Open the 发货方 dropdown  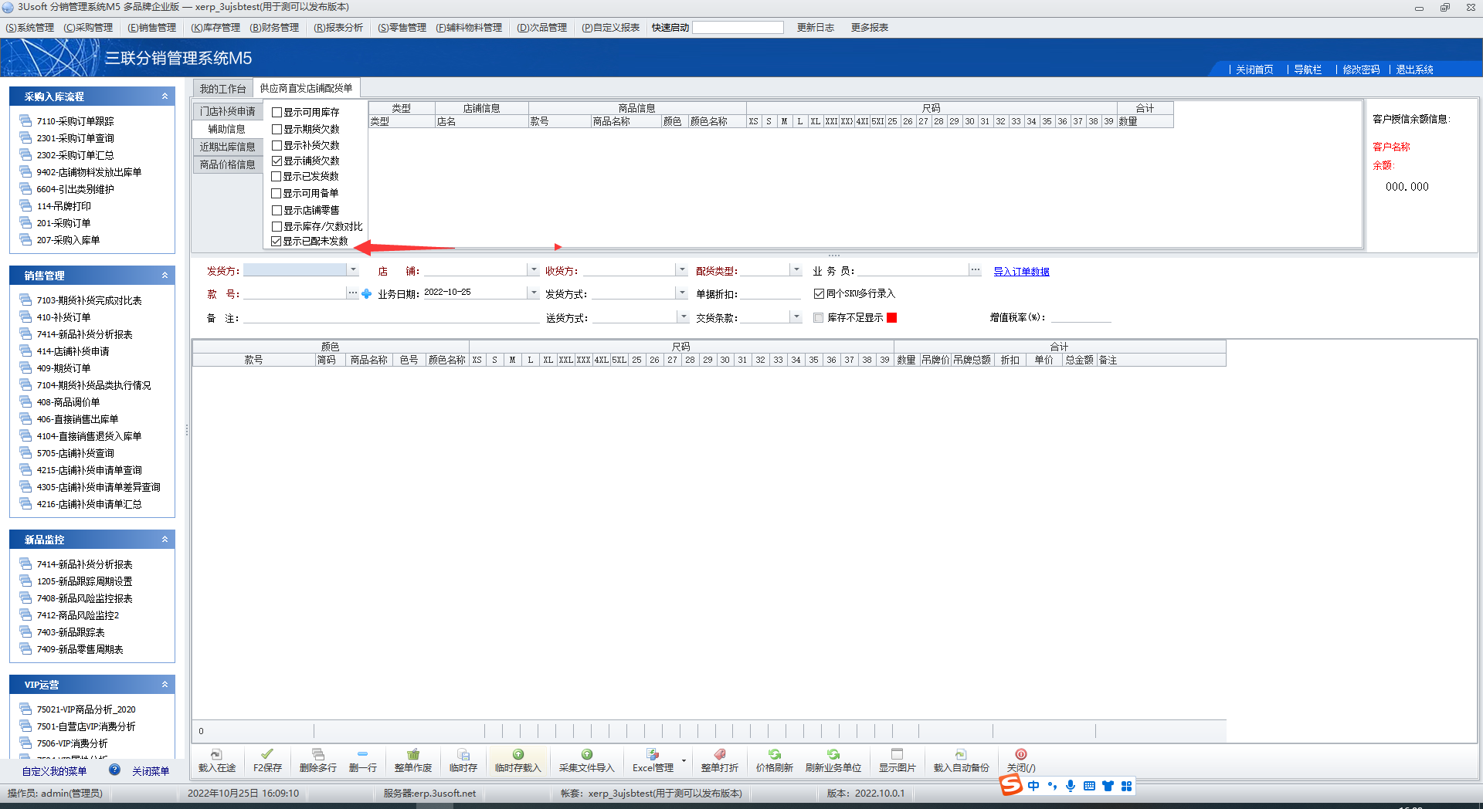click(x=353, y=270)
